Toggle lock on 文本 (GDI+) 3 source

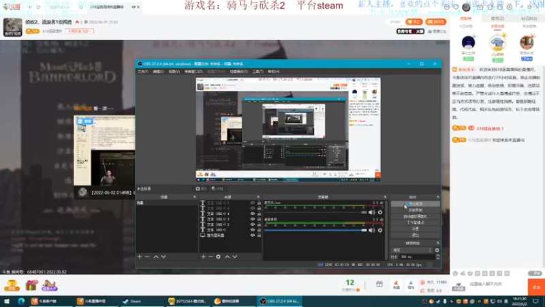[x=259, y=219]
